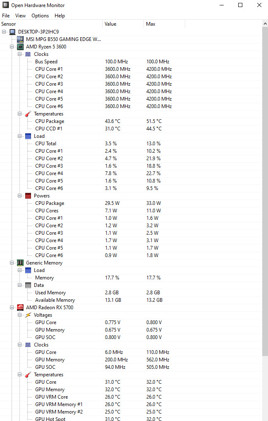This screenshot has height=421, width=268.
Task: Click the Generic Memory chip icon
Action: click(20, 262)
